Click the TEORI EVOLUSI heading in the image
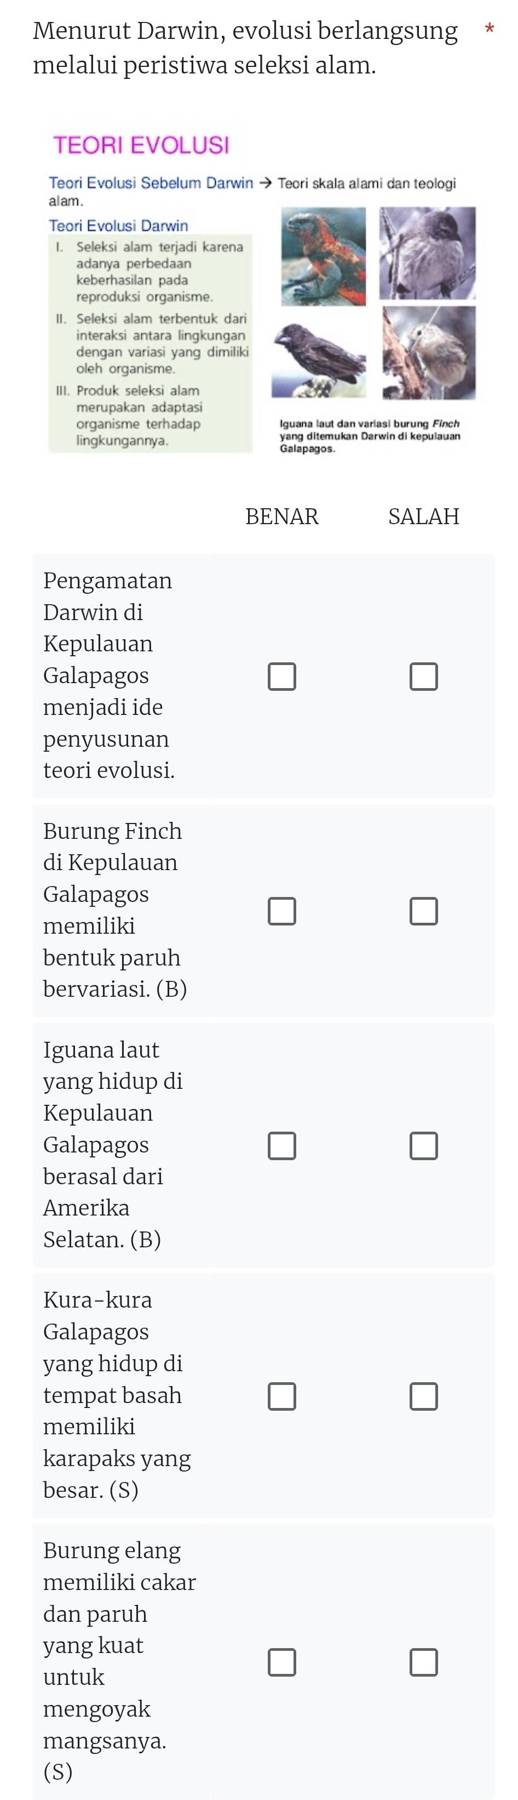518x1800 pixels. pyautogui.click(x=141, y=145)
